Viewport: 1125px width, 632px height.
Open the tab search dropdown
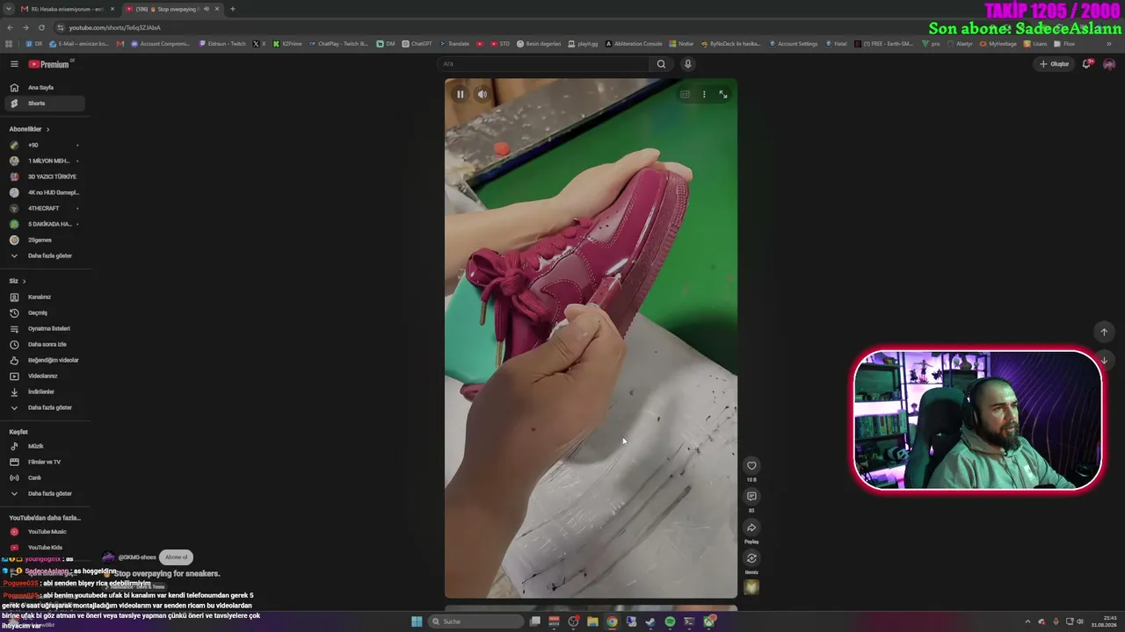click(9, 9)
